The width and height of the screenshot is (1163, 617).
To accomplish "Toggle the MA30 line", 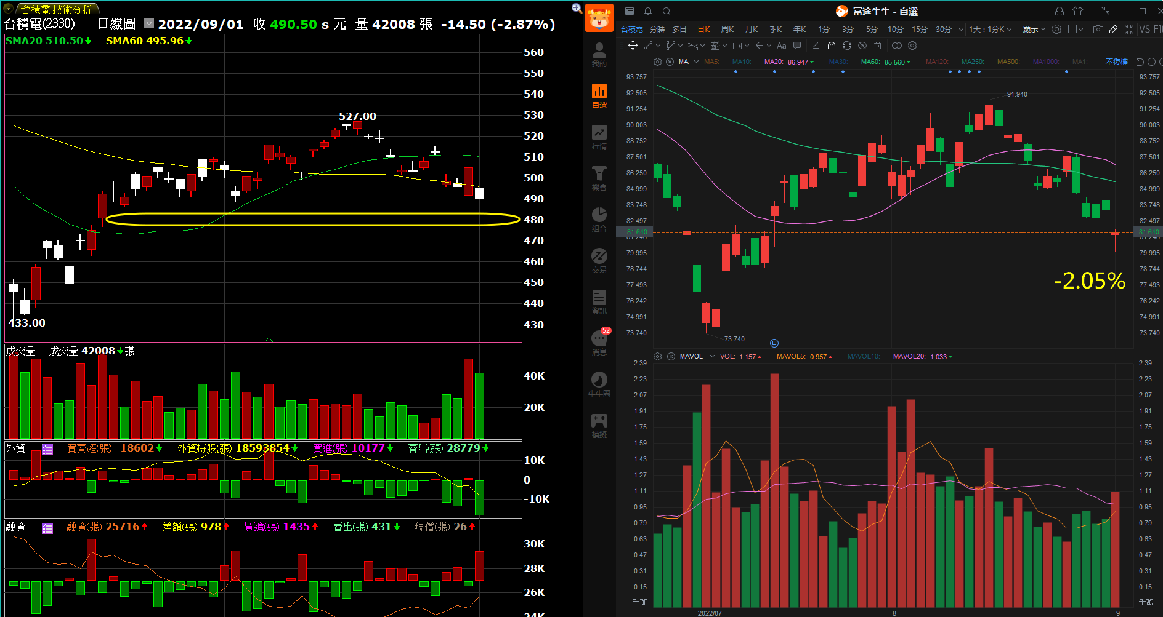I will 838,62.
